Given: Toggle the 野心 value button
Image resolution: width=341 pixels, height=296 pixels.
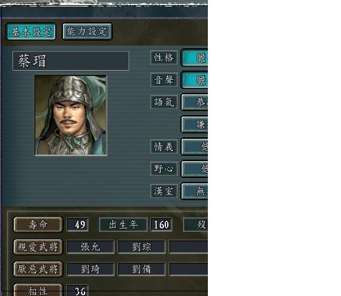Looking at the screenshot, I should click(x=195, y=169).
